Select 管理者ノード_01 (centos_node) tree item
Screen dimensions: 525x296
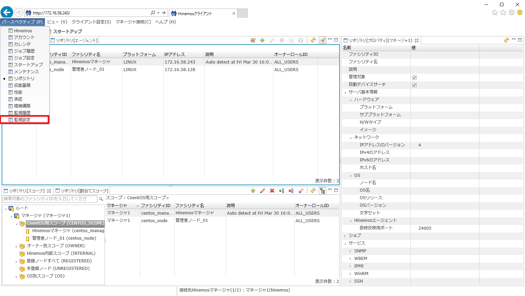click(64, 238)
